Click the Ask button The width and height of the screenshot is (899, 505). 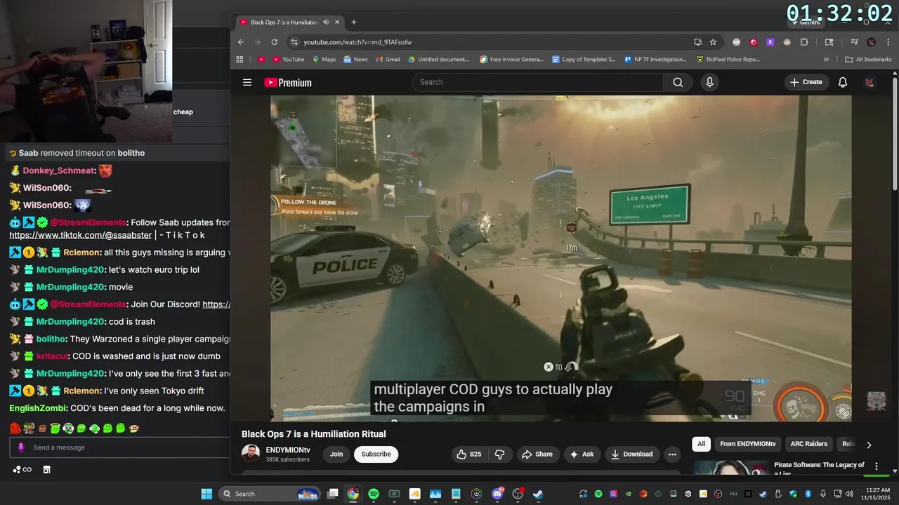pos(582,454)
